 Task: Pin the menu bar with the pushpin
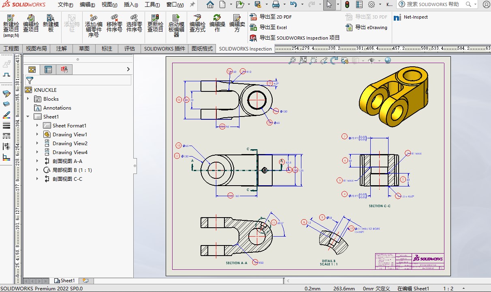click(x=192, y=5)
